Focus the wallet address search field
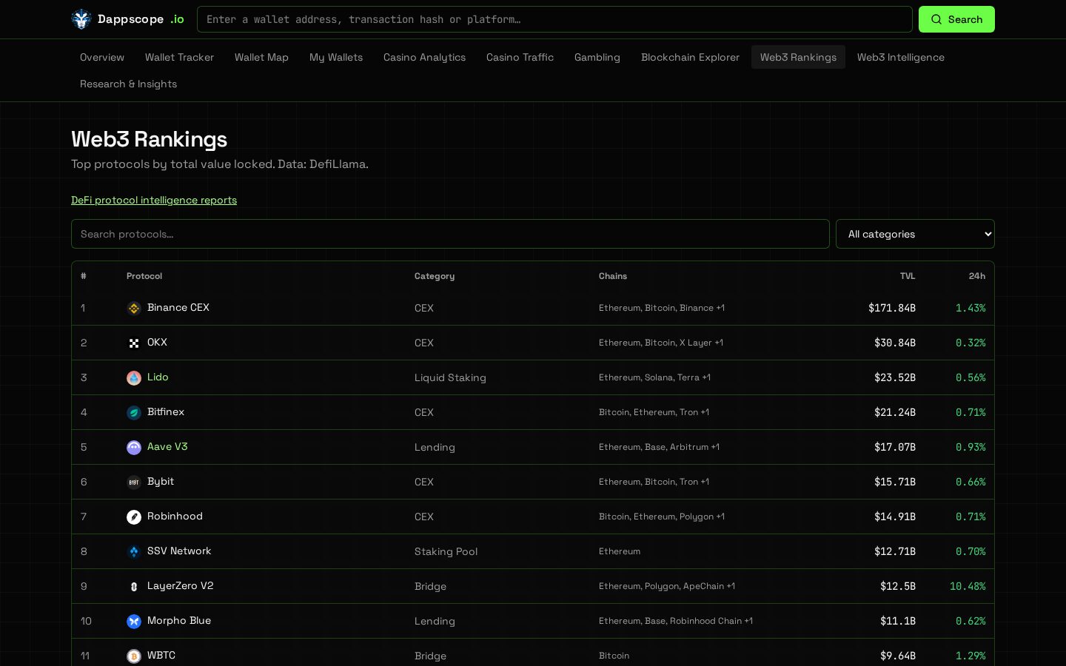Image resolution: width=1066 pixels, height=666 pixels. click(554, 19)
